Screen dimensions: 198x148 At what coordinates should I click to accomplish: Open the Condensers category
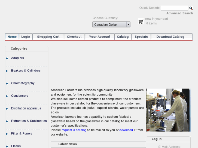pos(20,96)
